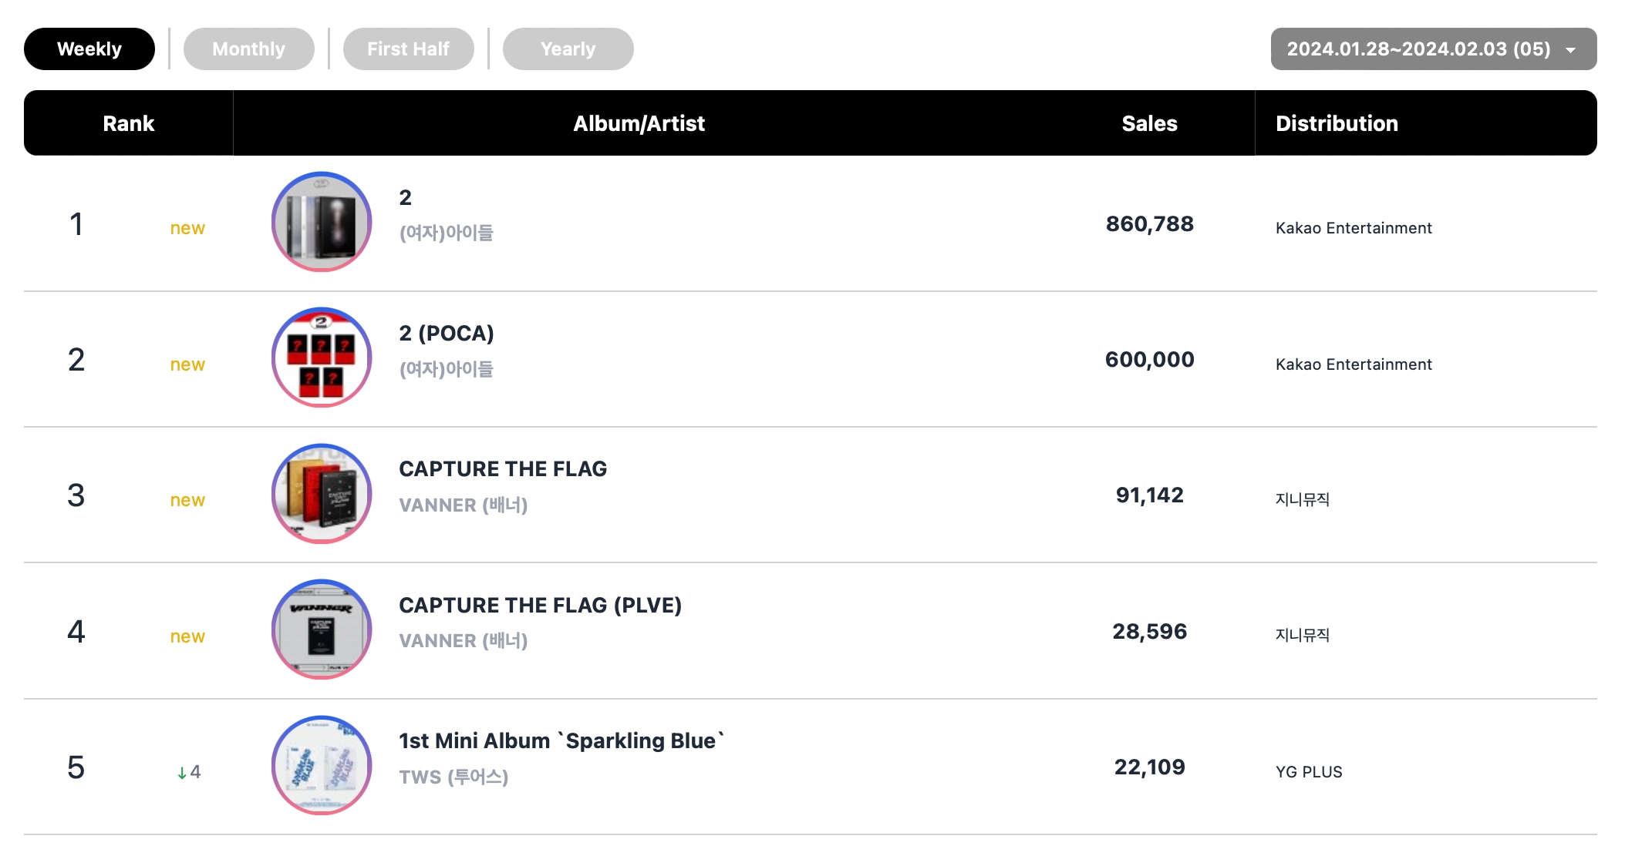Switch to the Weekly chart tab

(x=89, y=49)
